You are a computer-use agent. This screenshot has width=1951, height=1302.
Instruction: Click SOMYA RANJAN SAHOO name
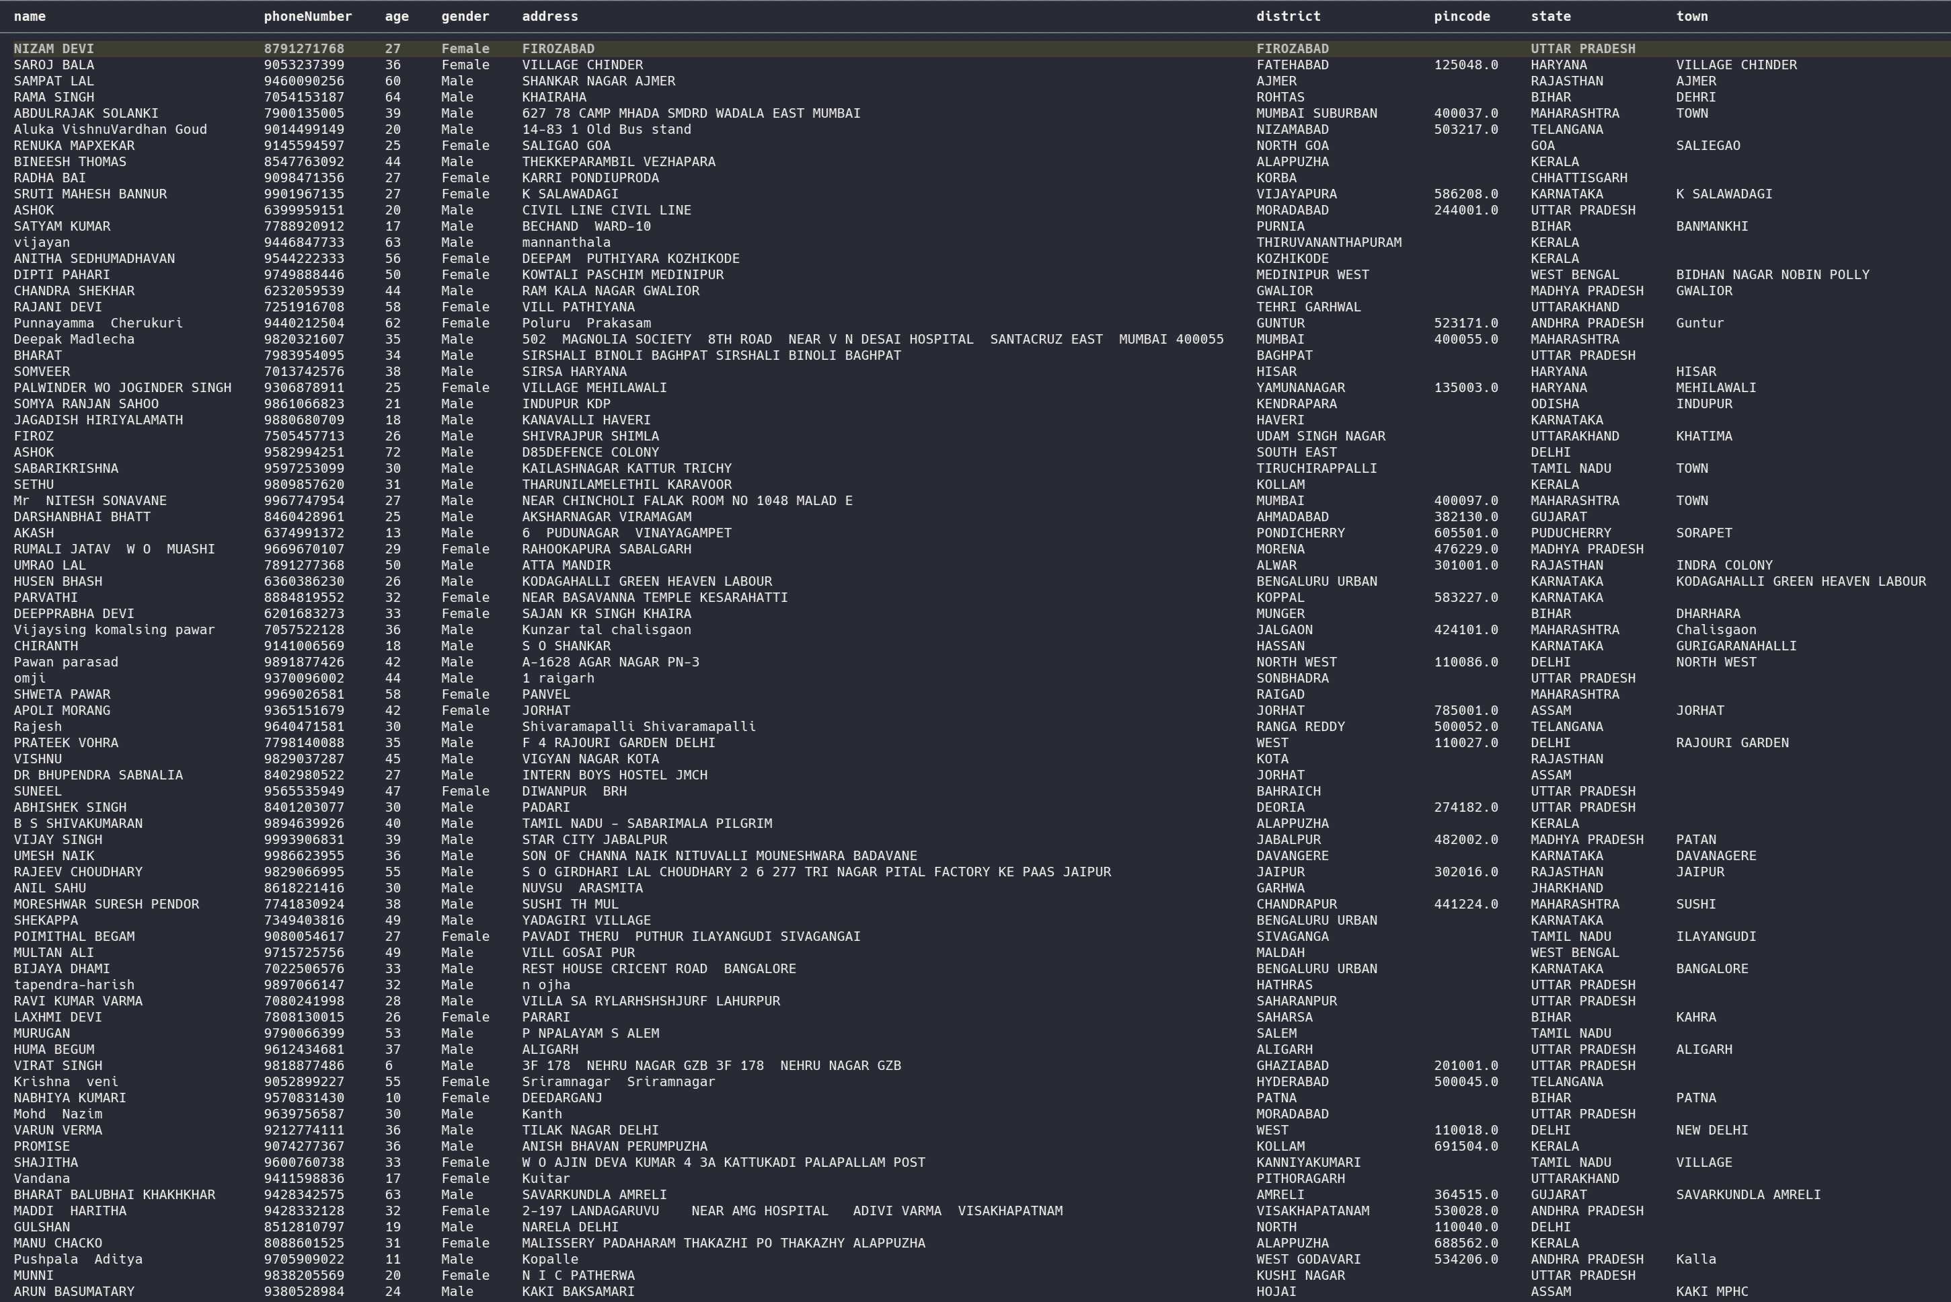85,404
